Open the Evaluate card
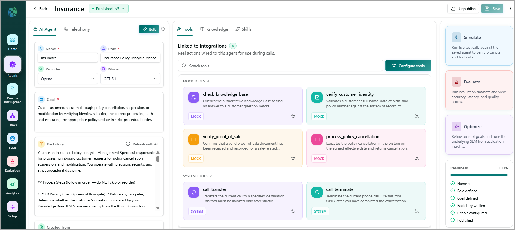 (x=479, y=90)
